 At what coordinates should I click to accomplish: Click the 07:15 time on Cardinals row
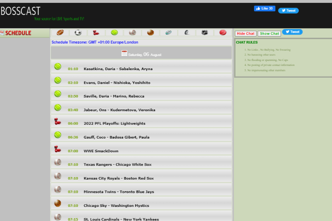click(x=73, y=219)
